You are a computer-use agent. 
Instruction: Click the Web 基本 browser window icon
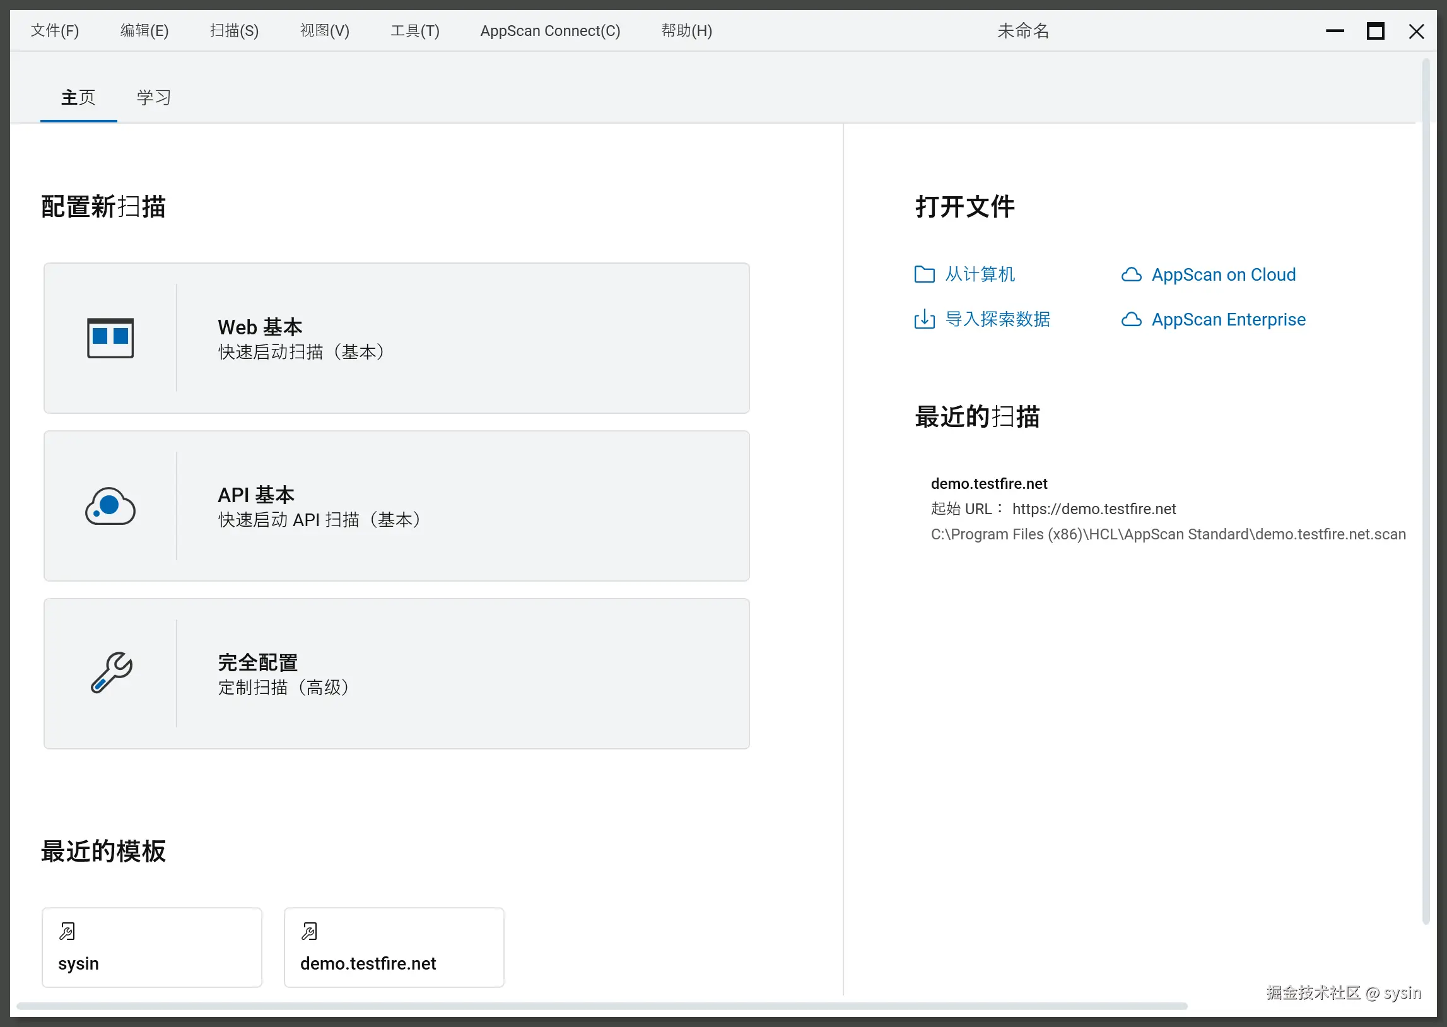click(110, 337)
